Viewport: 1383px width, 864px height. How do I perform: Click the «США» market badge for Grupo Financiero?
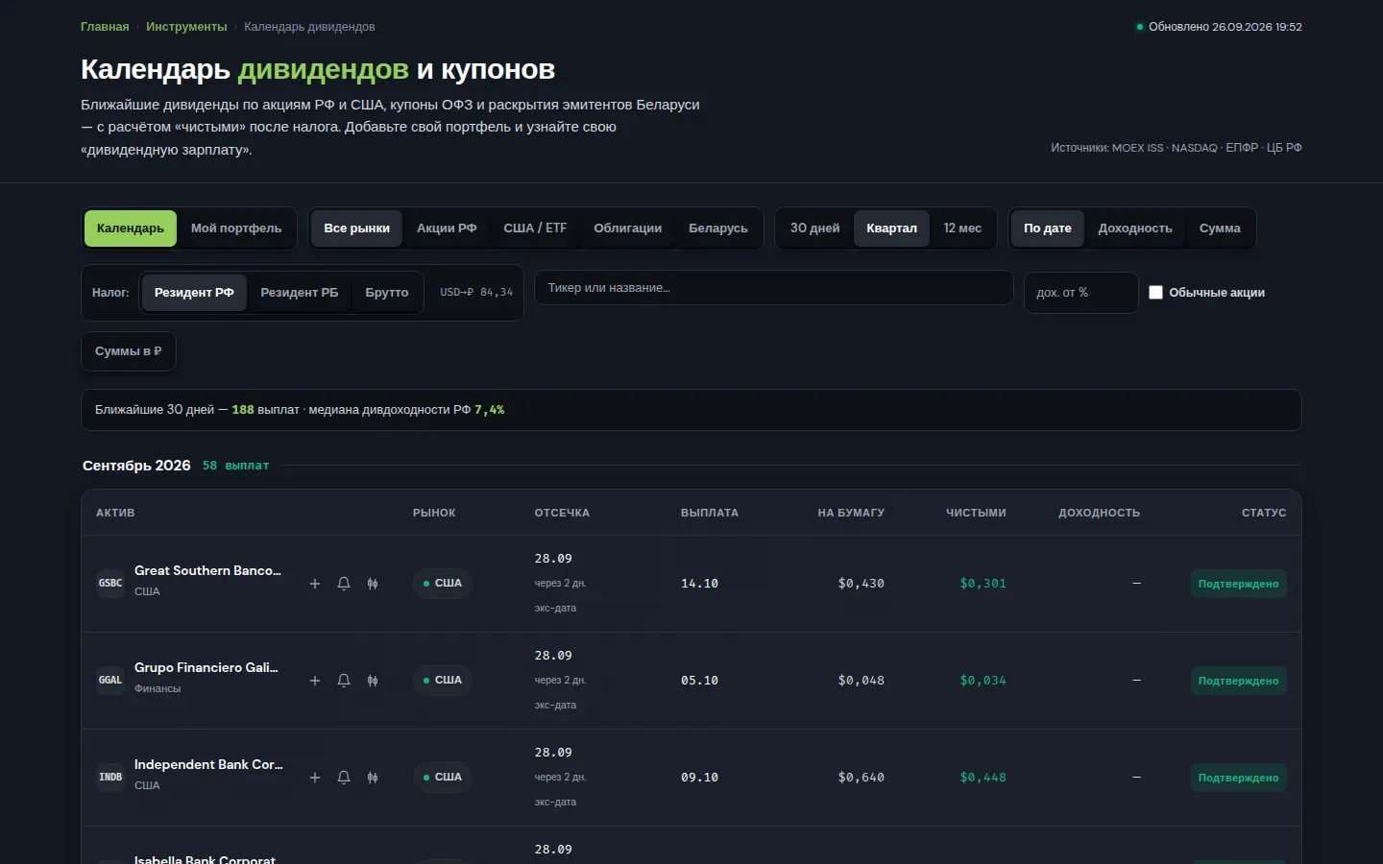[443, 681]
